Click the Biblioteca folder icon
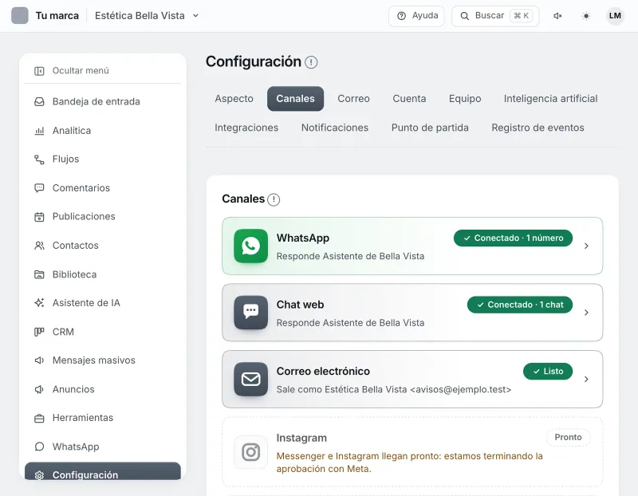 39,274
